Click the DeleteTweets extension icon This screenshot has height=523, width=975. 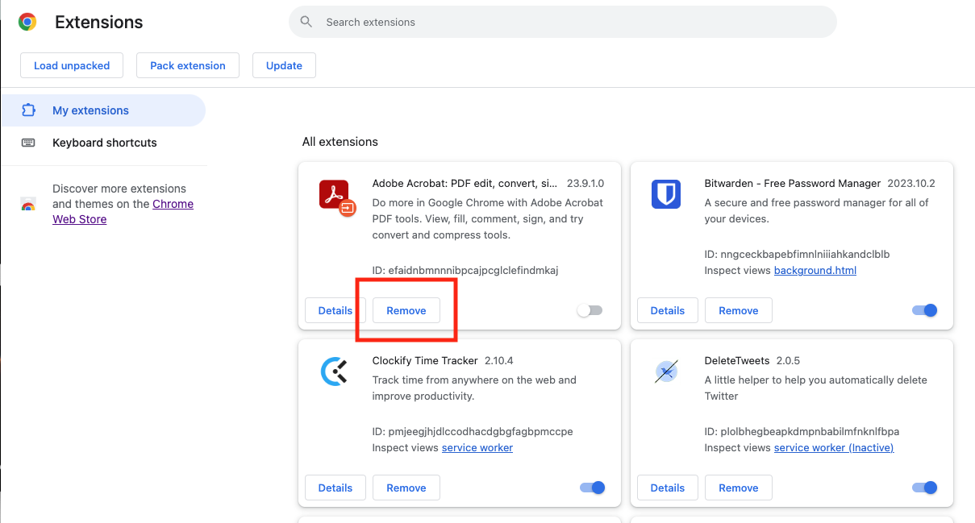point(666,371)
